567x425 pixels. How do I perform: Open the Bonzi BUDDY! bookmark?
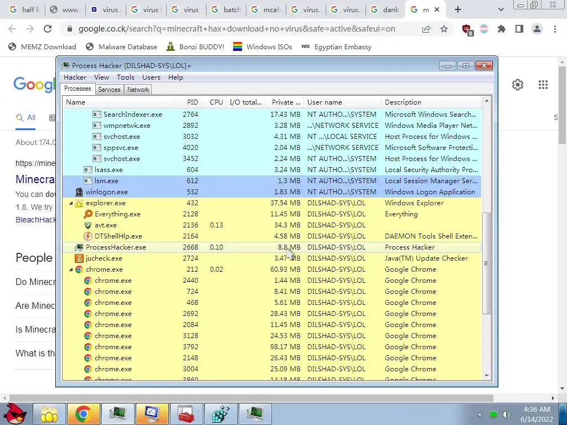(195, 47)
